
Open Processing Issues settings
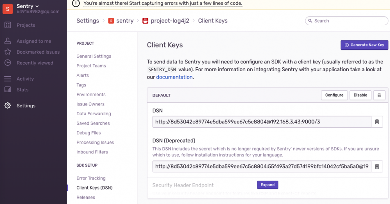pyautogui.click(x=95, y=143)
